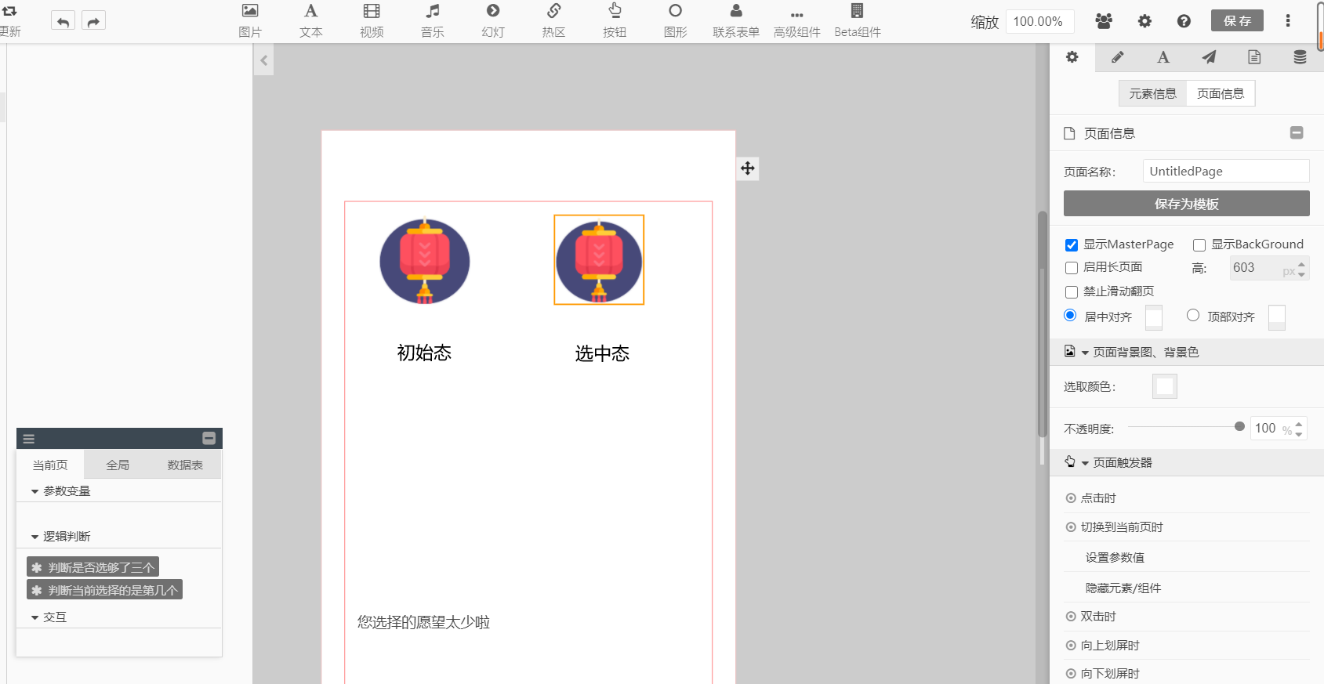The image size is (1324, 684).
Task: Open the paper plane animation tab
Action: [x=1209, y=57]
